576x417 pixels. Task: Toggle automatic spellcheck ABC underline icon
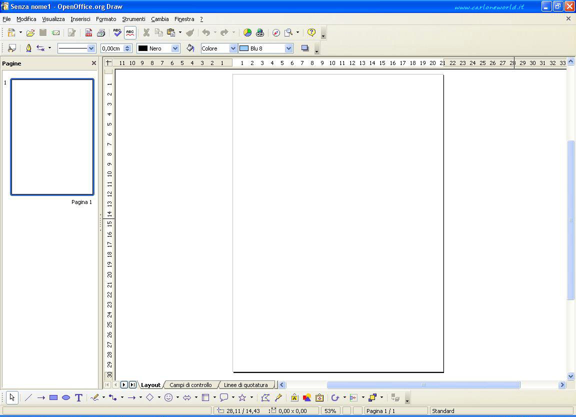(x=130, y=32)
